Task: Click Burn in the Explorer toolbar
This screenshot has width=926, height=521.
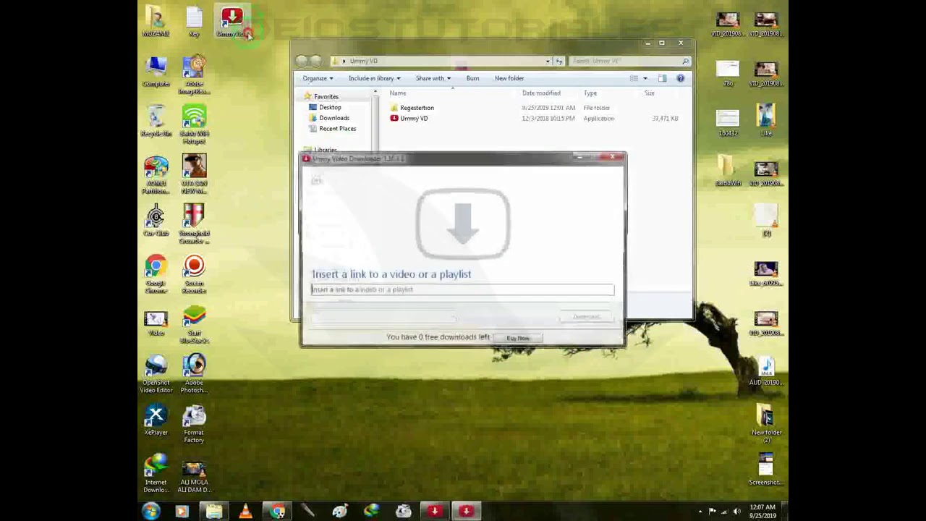Action: [472, 78]
